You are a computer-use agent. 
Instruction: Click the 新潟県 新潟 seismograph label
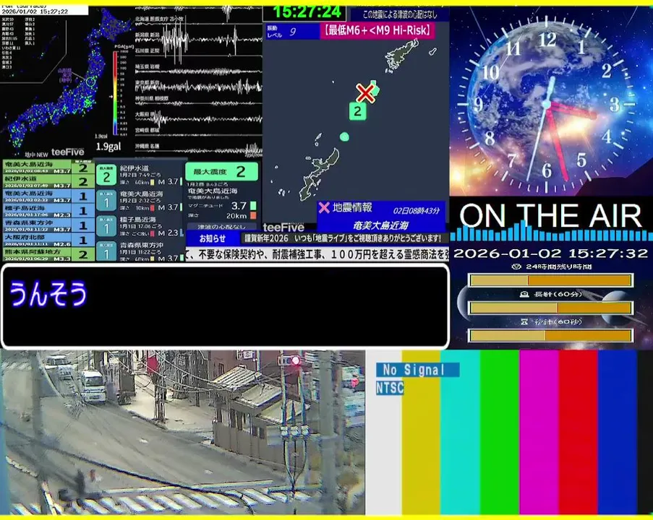pyautogui.click(x=148, y=35)
